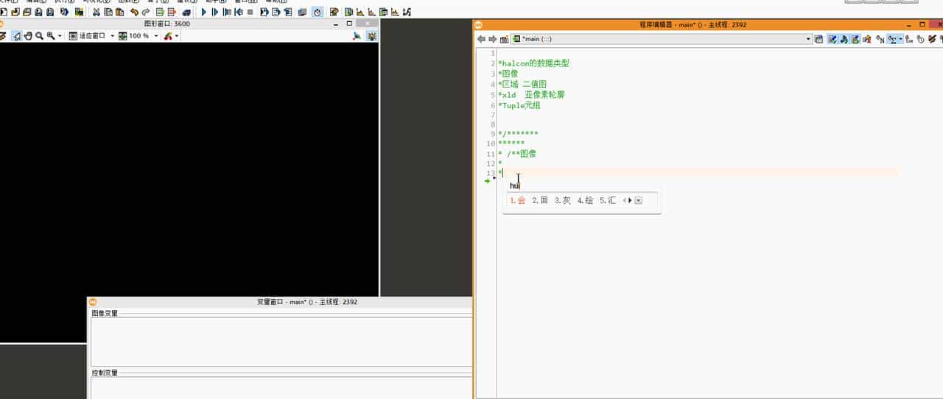The image size is (943, 399).
Task: Click next page arrow in IME candidates
Action: click(630, 200)
